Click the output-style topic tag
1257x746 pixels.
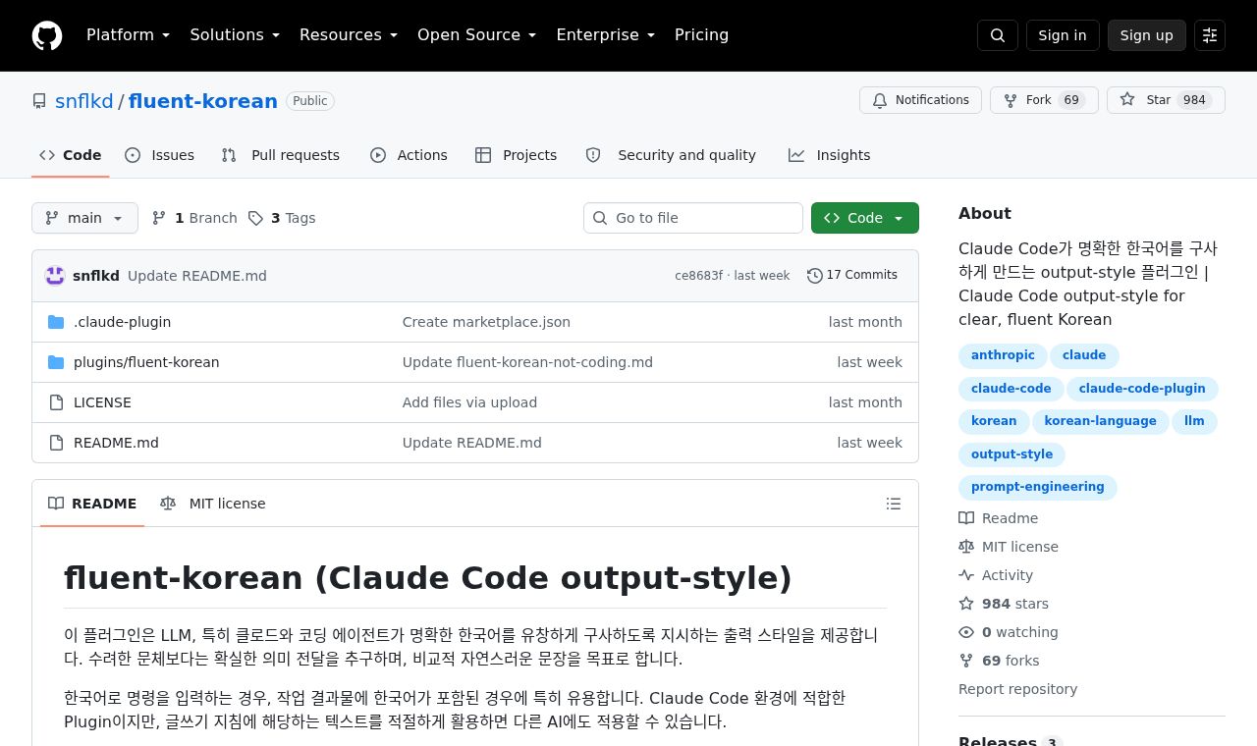coord(1011,454)
